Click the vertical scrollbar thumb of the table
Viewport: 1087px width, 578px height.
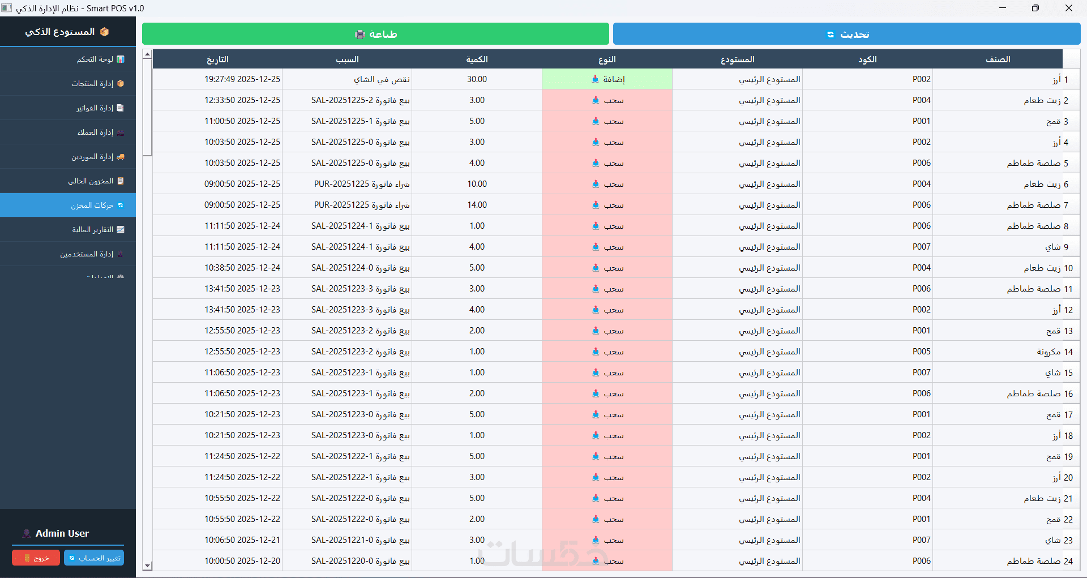tap(147, 107)
